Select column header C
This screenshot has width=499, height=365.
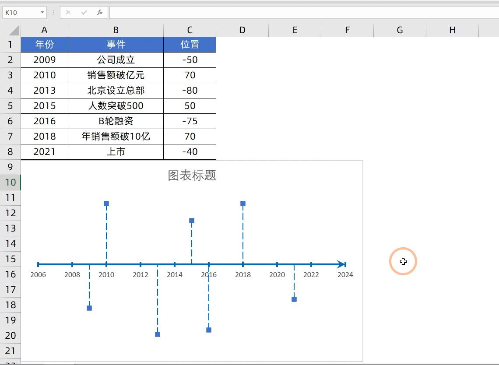(x=190, y=30)
